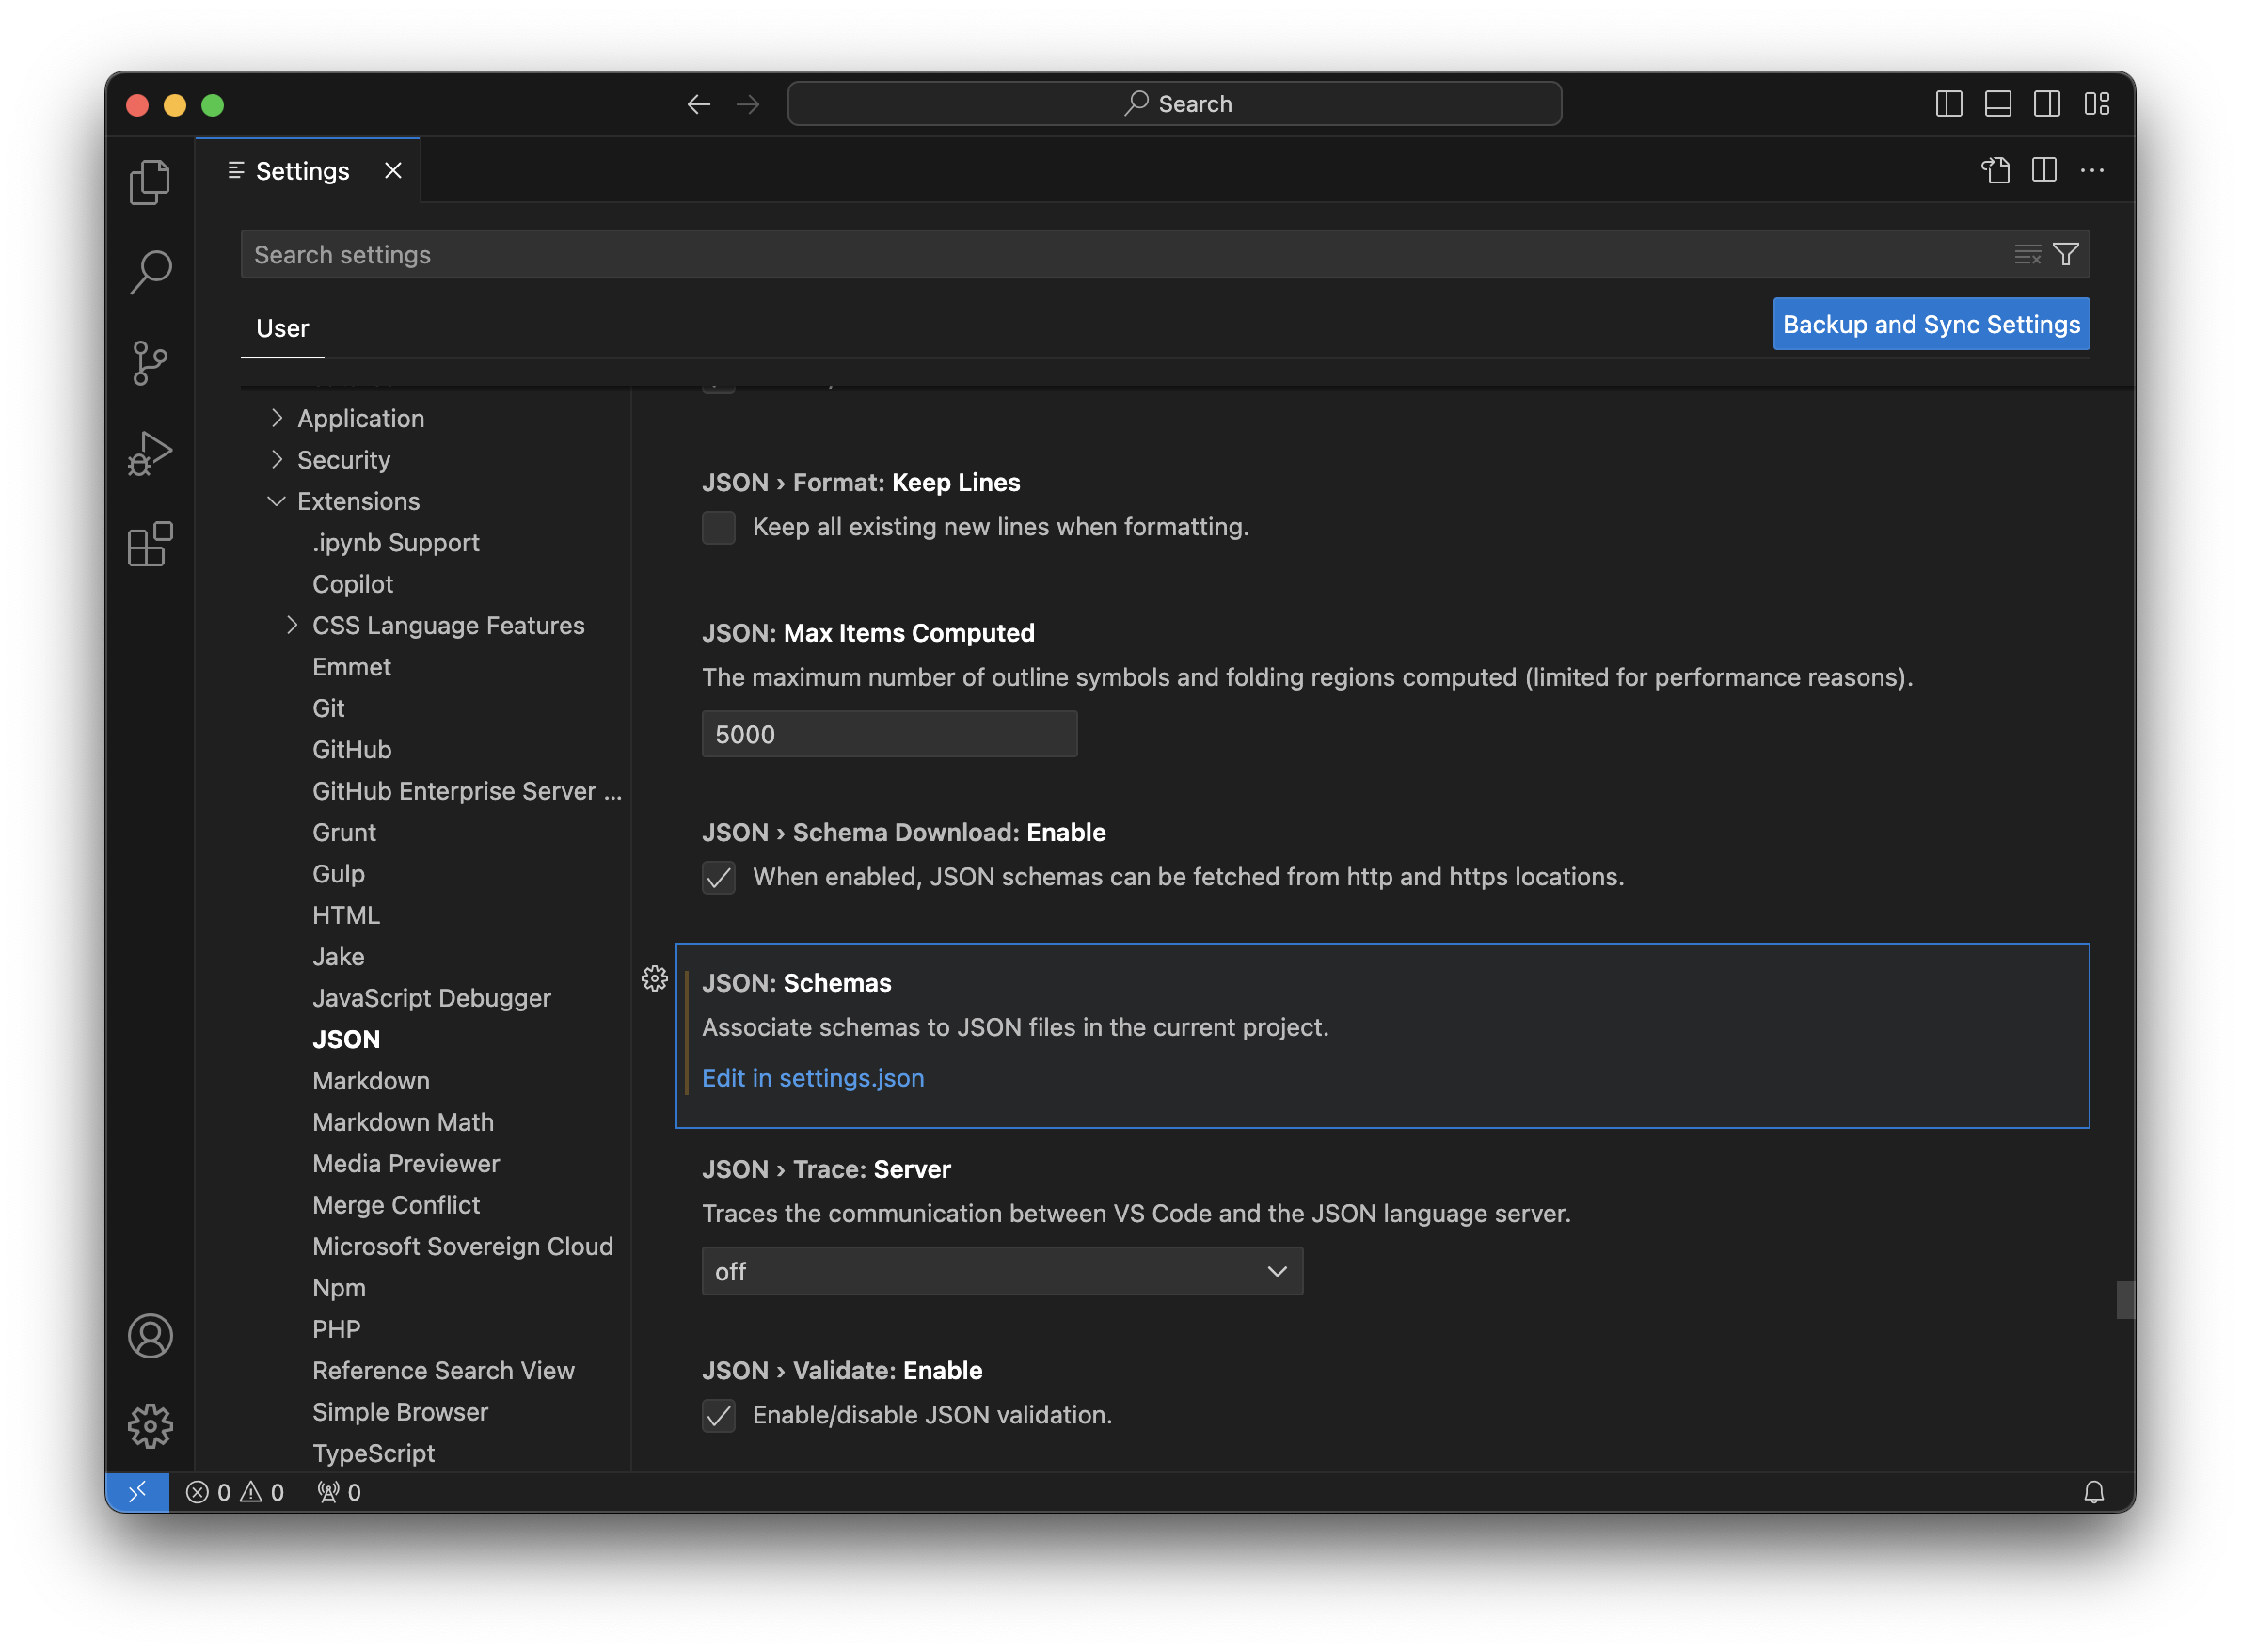
Task: Select the User tab
Action: pos(283,327)
